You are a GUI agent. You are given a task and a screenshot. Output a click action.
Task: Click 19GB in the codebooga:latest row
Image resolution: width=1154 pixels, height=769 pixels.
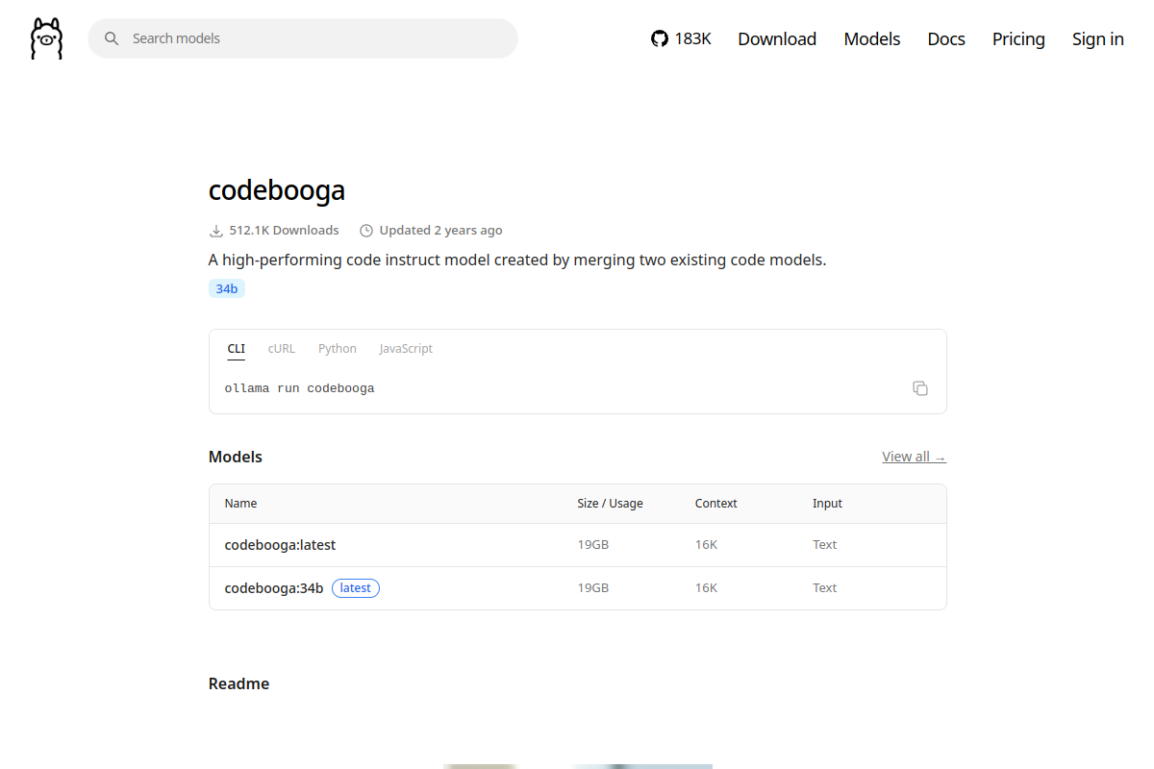(593, 545)
